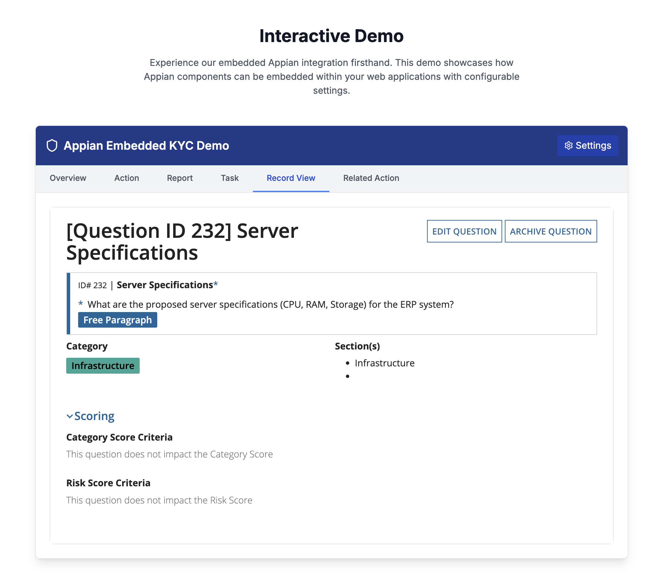Image resolution: width=670 pixels, height=583 pixels.
Task: Click the Infrastructure item under Section(s)
Action: point(384,363)
